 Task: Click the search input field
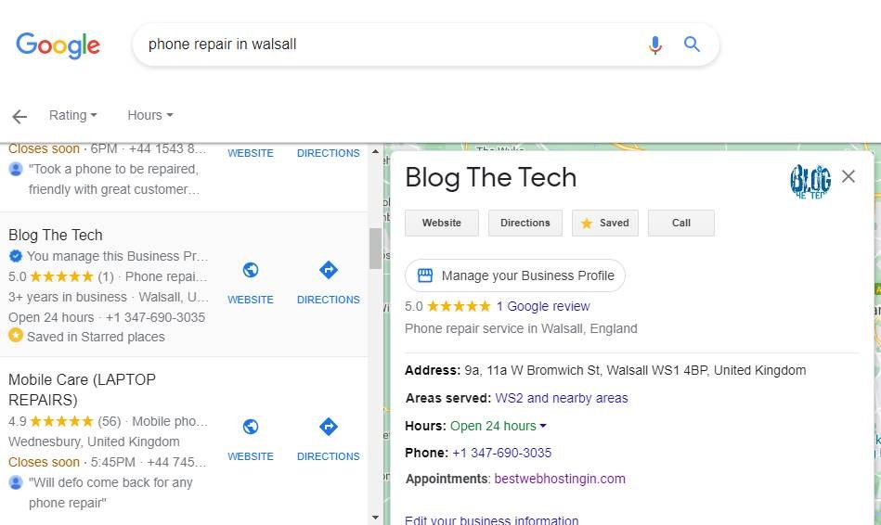pos(390,45)
